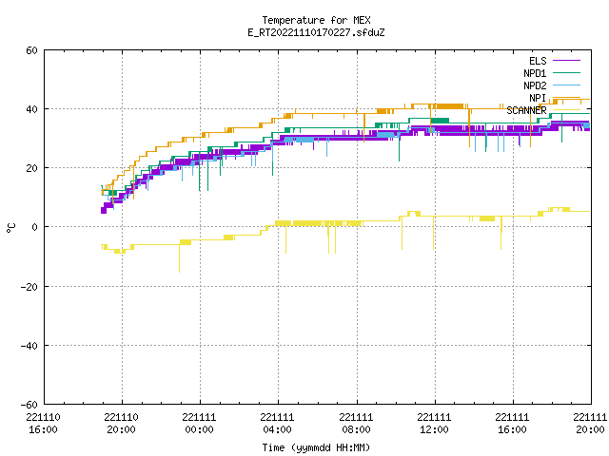This screenshot has height=456, width=609.
Task: Click the NPD1 legend label
Action: click(535, 73)
